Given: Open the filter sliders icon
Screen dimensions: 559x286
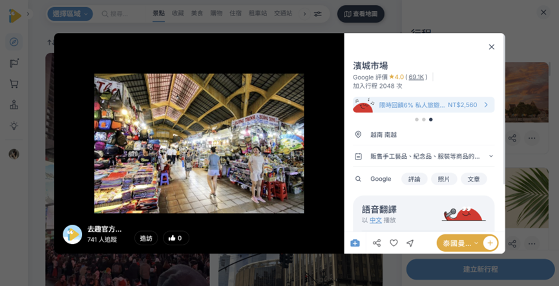Looking at the screenshot, I should click(x=318, y=14).
